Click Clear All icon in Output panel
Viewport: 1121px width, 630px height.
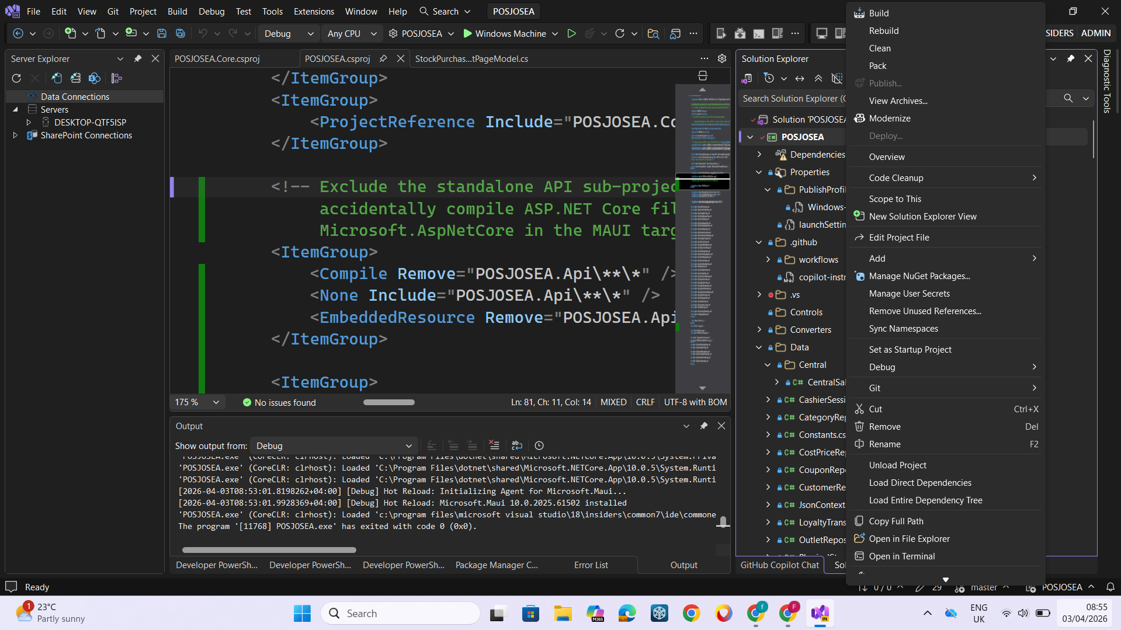tap(494, 445)
